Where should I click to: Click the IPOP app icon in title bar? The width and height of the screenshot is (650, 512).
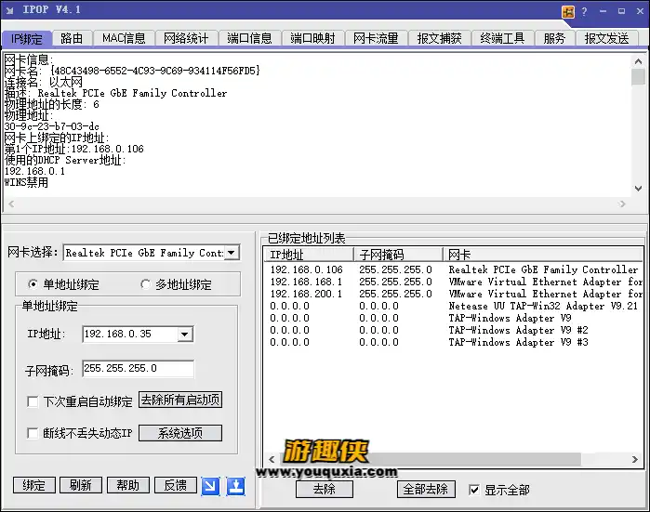click(10, 11)
